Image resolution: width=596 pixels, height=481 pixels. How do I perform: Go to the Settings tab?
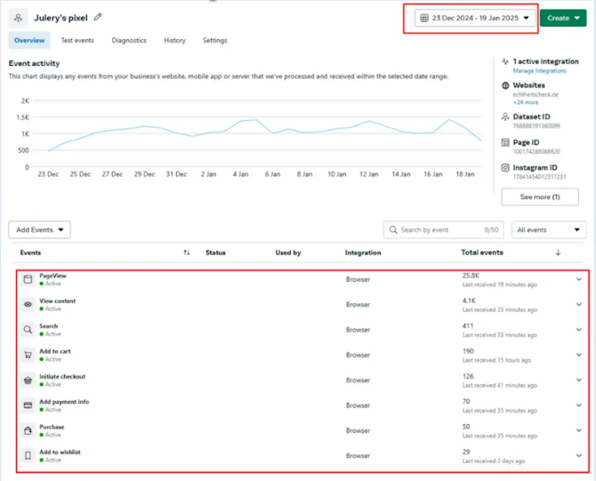point(214,40)
